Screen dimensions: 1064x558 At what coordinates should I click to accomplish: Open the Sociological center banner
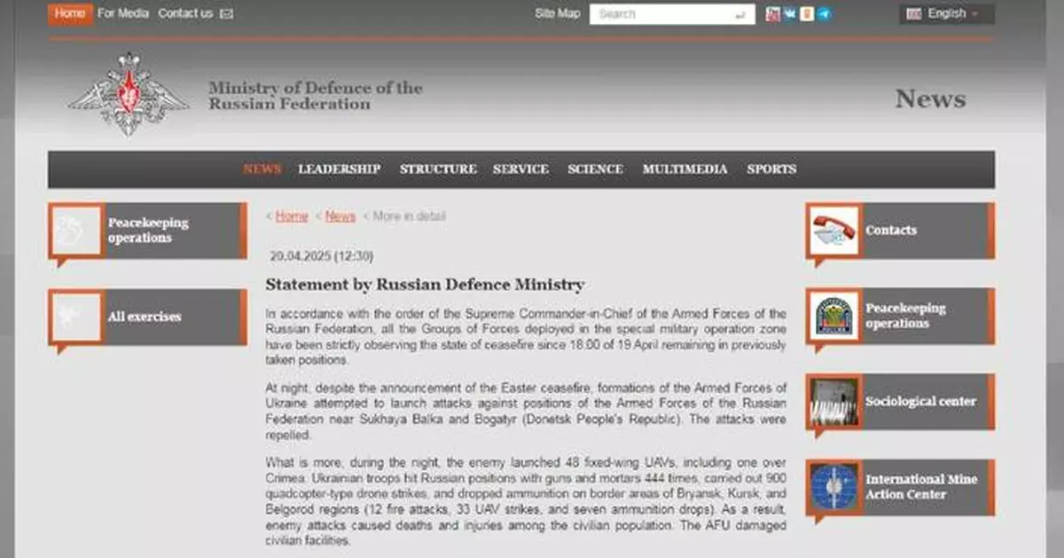click(900, 402)
